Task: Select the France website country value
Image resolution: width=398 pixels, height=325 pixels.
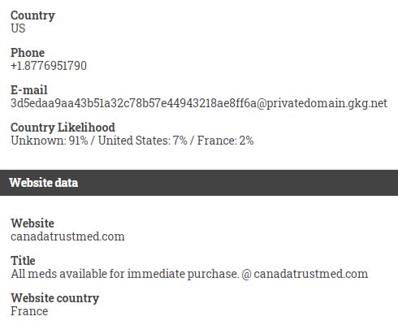Action: coord(29,311)
